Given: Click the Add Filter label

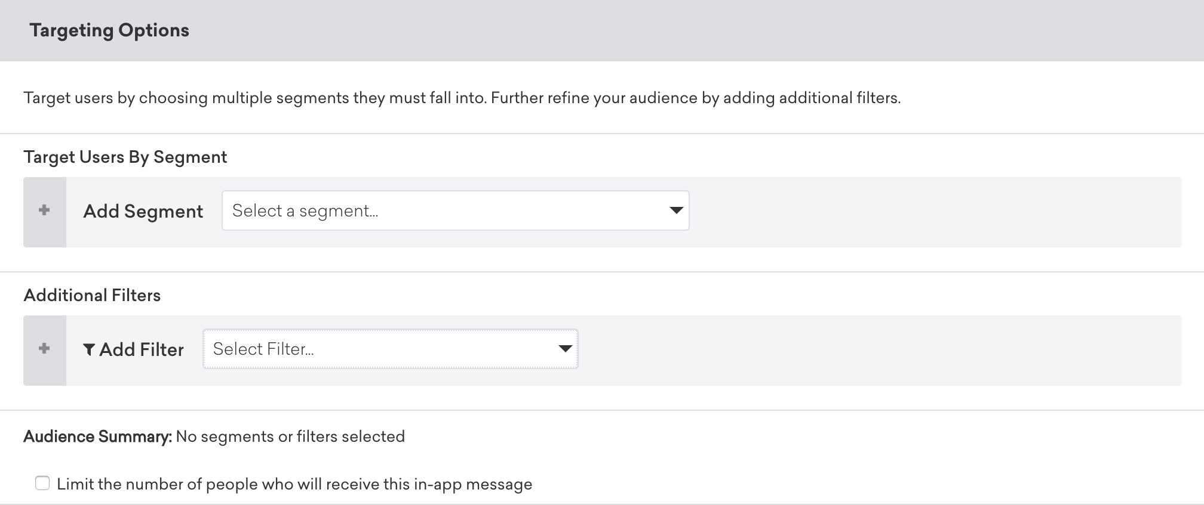Looking at the screenshot, I should (x=142, y=350).
